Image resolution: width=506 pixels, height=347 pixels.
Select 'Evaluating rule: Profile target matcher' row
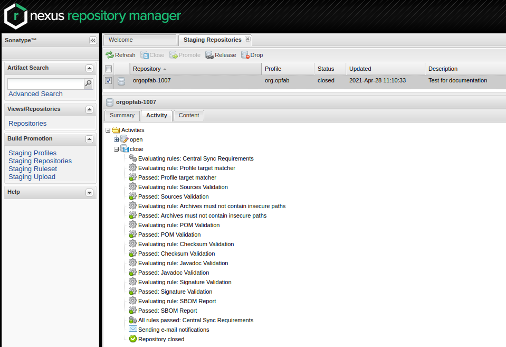tap(187, 168)
